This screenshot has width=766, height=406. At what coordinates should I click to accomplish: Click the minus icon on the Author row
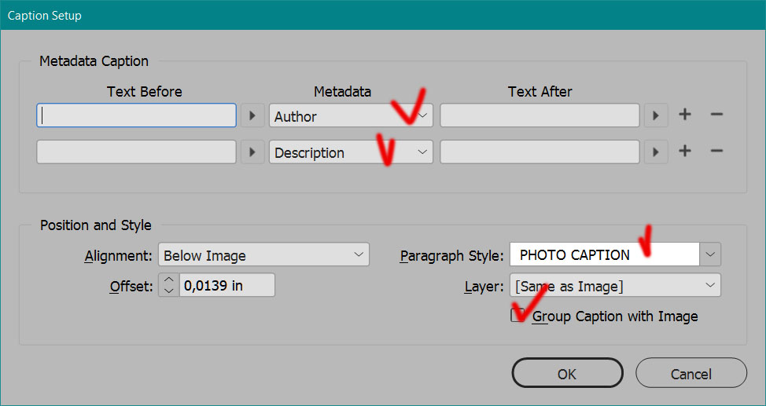[x=716, y=115]
